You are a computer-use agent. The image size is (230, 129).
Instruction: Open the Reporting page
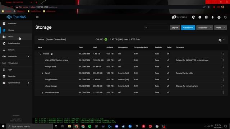[x=16, y=76]
